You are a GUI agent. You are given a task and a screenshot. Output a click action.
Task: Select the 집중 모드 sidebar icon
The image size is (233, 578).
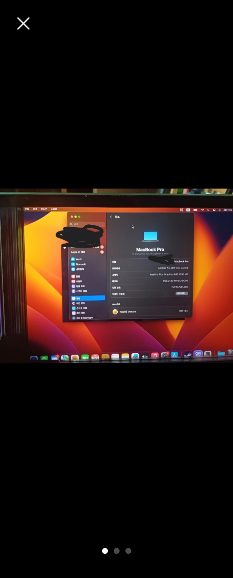click(73, 286)
